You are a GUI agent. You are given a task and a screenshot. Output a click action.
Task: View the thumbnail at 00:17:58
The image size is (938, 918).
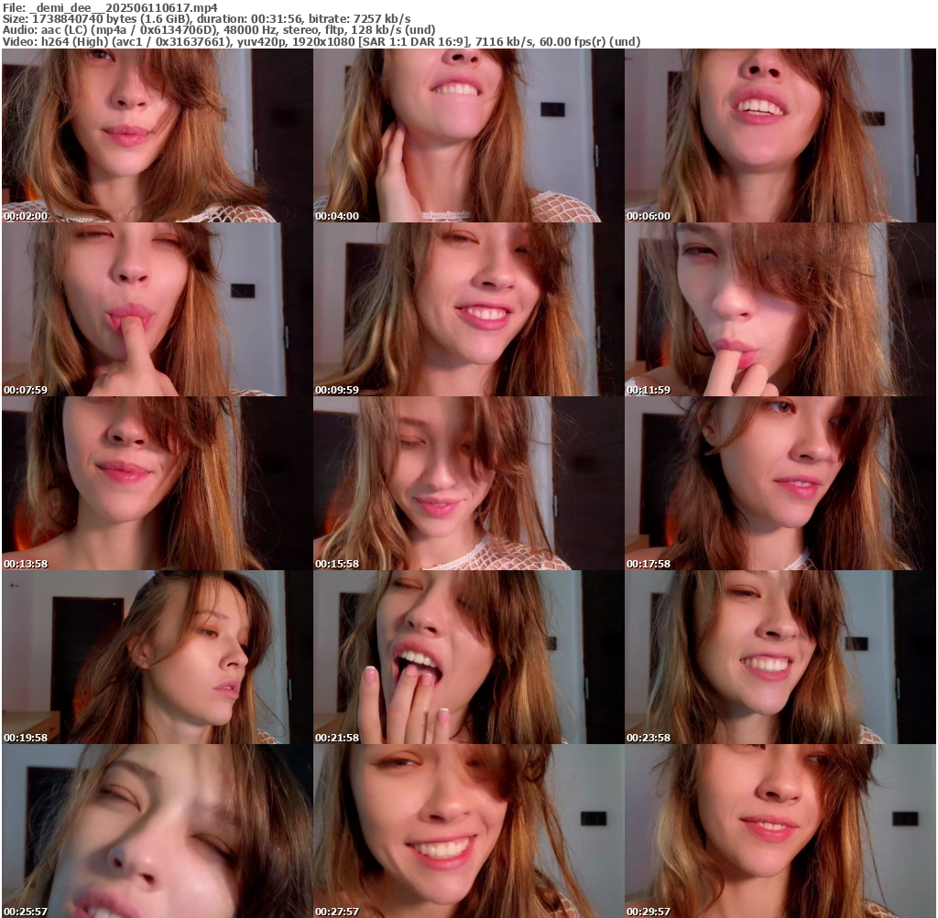pyautogui.click(x=780, y=483)
